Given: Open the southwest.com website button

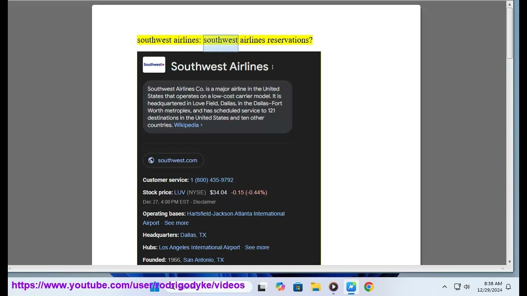Looking at the screenshot, I should tap(173, 160).
